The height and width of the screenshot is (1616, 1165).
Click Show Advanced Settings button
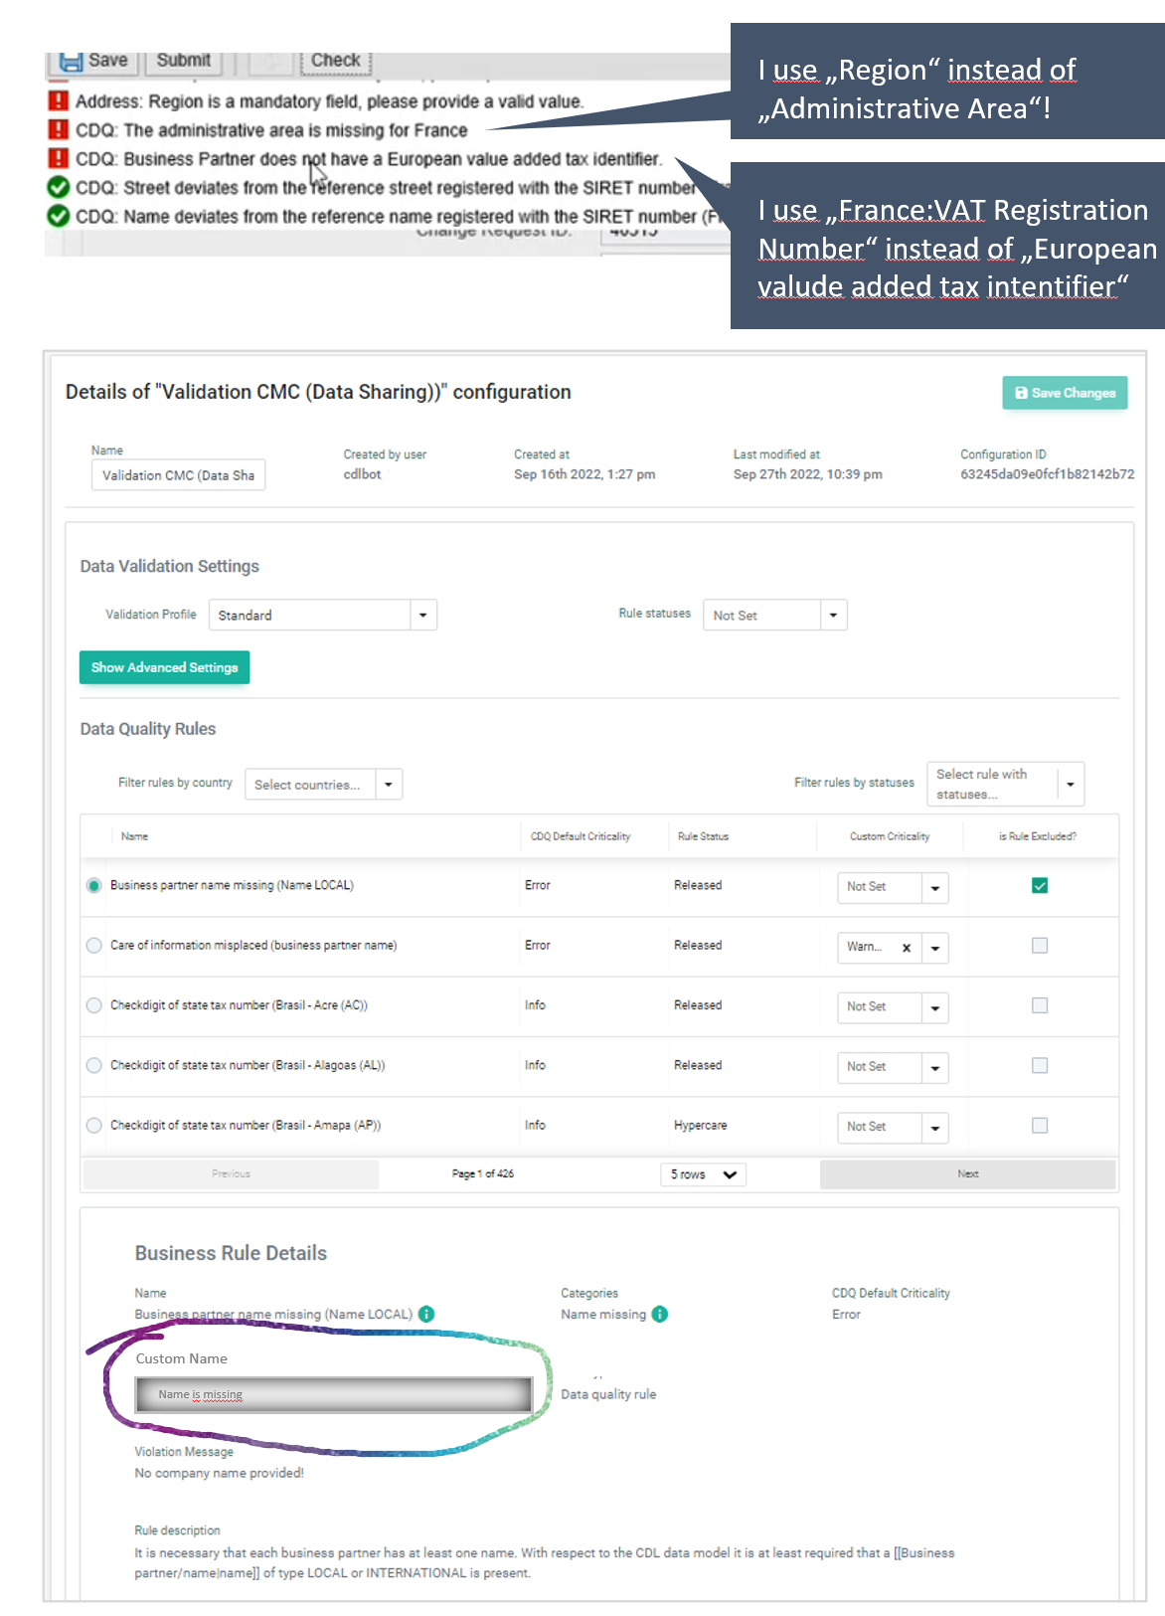pyautogui.click(x=164, y=667)
